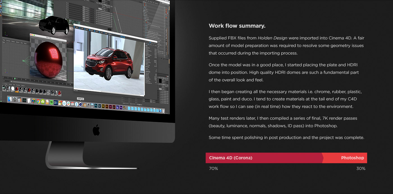Open the Calendar icon showing 20
This screenshot has width=393, height=194.
pos(72,104)
